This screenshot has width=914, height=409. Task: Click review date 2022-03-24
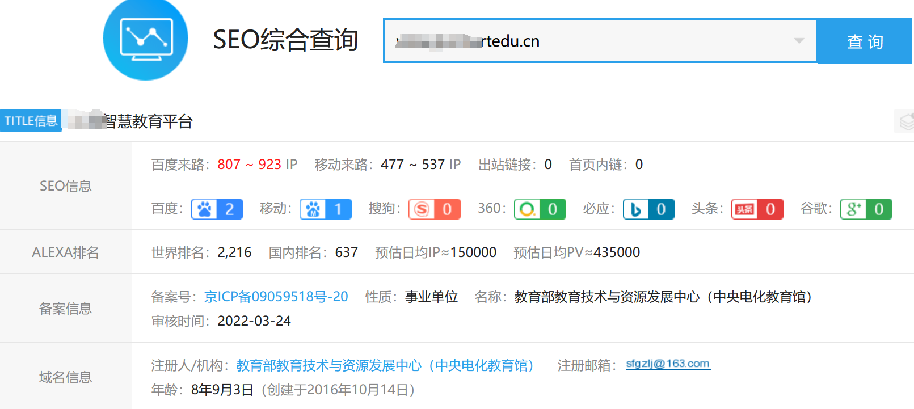point(254,321)
